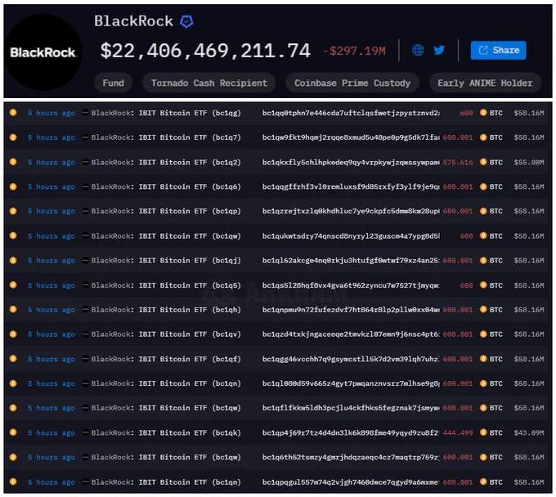Image resolution: width=556 pixels, height=497 pixels.
Task: Click '5 hours ago' in the bc1qf row
Action: [52, 359]
